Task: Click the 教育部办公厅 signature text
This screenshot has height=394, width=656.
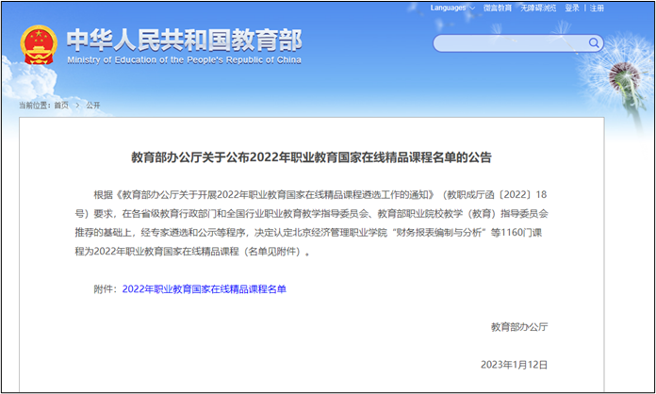Action: (x=518, y=326)
